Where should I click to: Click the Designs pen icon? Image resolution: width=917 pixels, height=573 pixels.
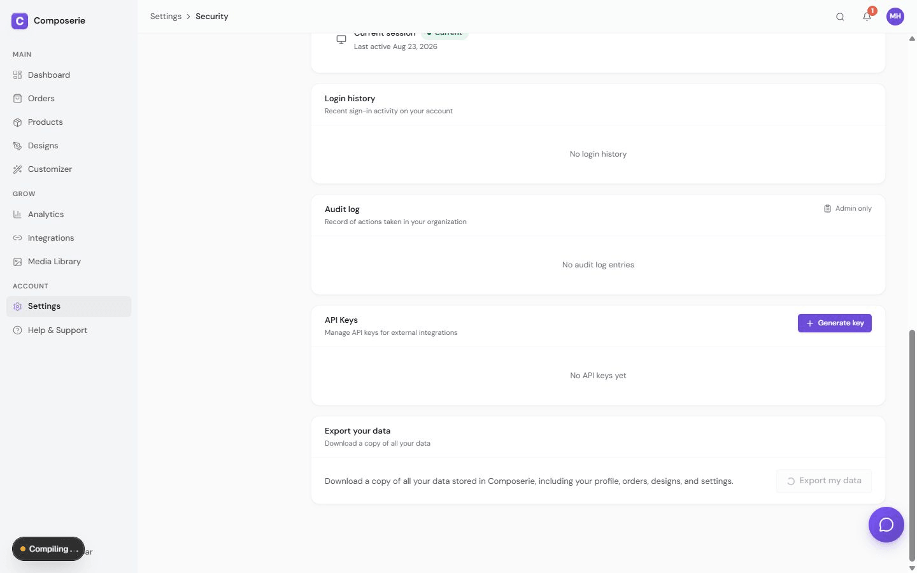point(17,146)
